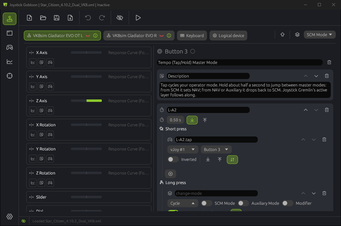Open a profile with the folder icon
The width and height of the screenshot is (341, 226).
click(43, 18)
